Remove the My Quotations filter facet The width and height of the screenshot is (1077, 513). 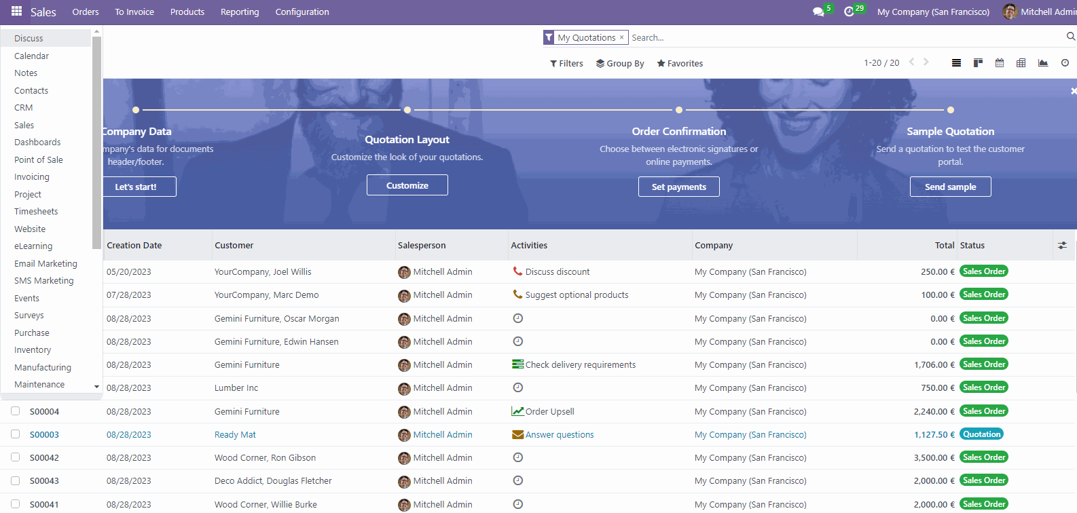621,37
